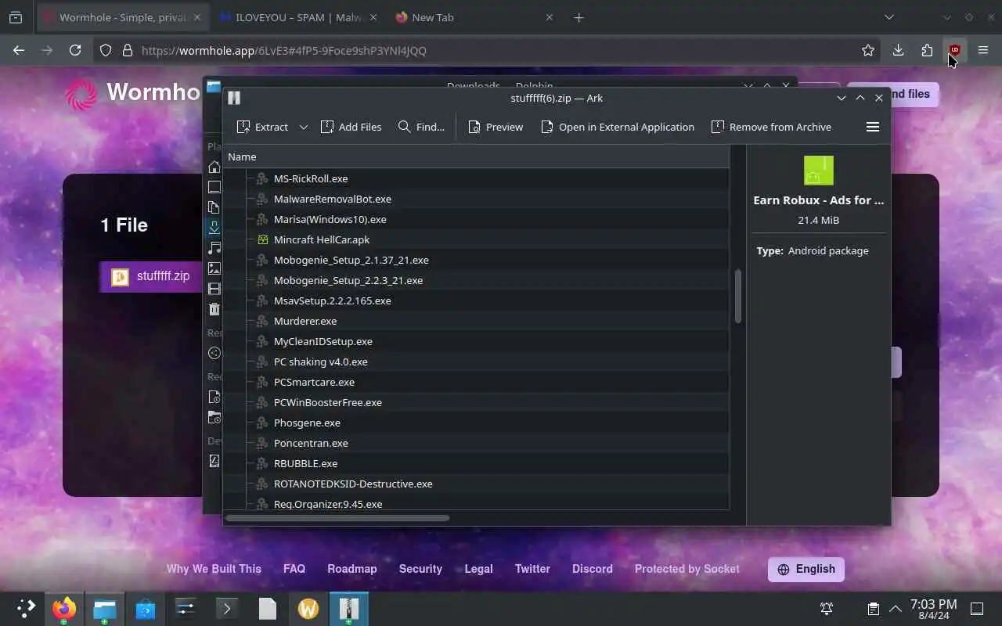The height and width of the screenshot is (626, 1002).
Task: Reload the page in Firefox
Action: (x=75, y=50)
